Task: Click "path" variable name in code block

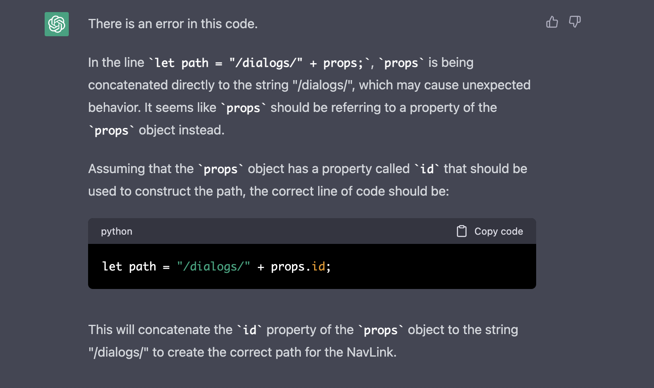Action: pyautogui.click(x=142, y=267)
